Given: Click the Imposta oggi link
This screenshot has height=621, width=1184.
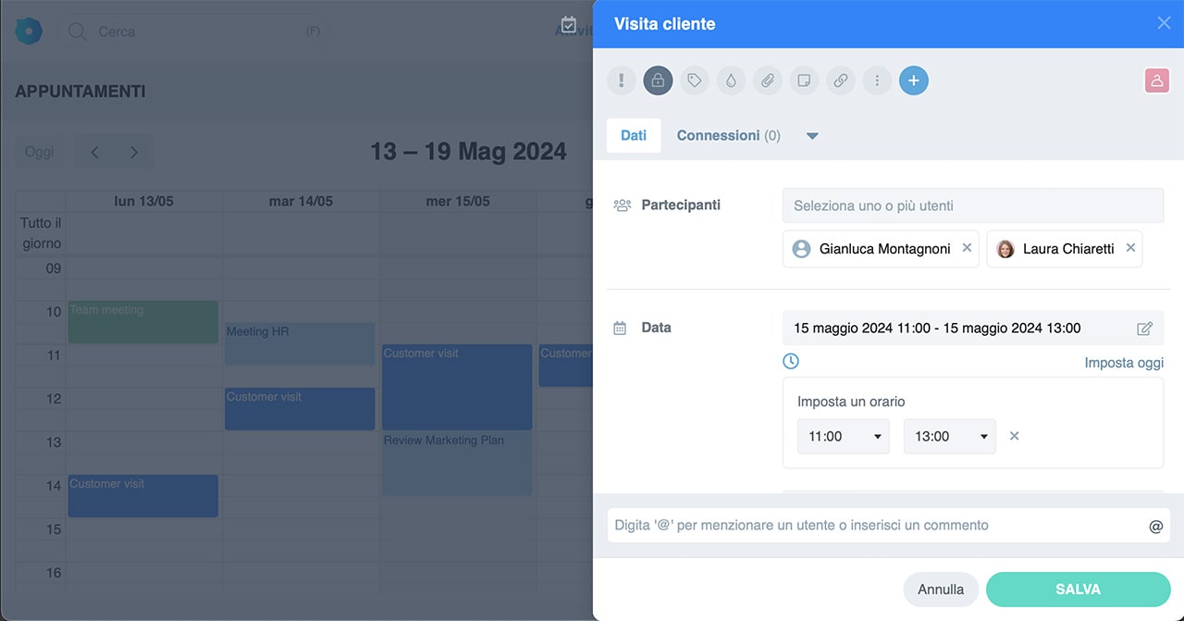Looking at the screenshot, I should (1124, 363).
